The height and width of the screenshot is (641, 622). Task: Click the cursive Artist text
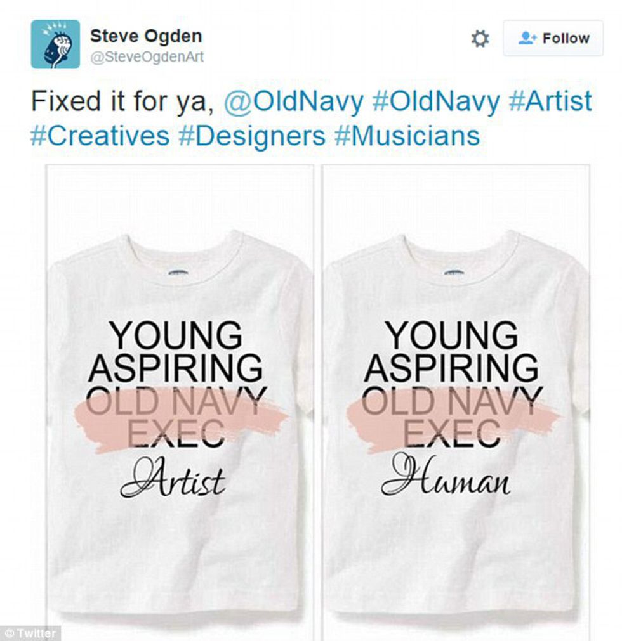(173, 477)
